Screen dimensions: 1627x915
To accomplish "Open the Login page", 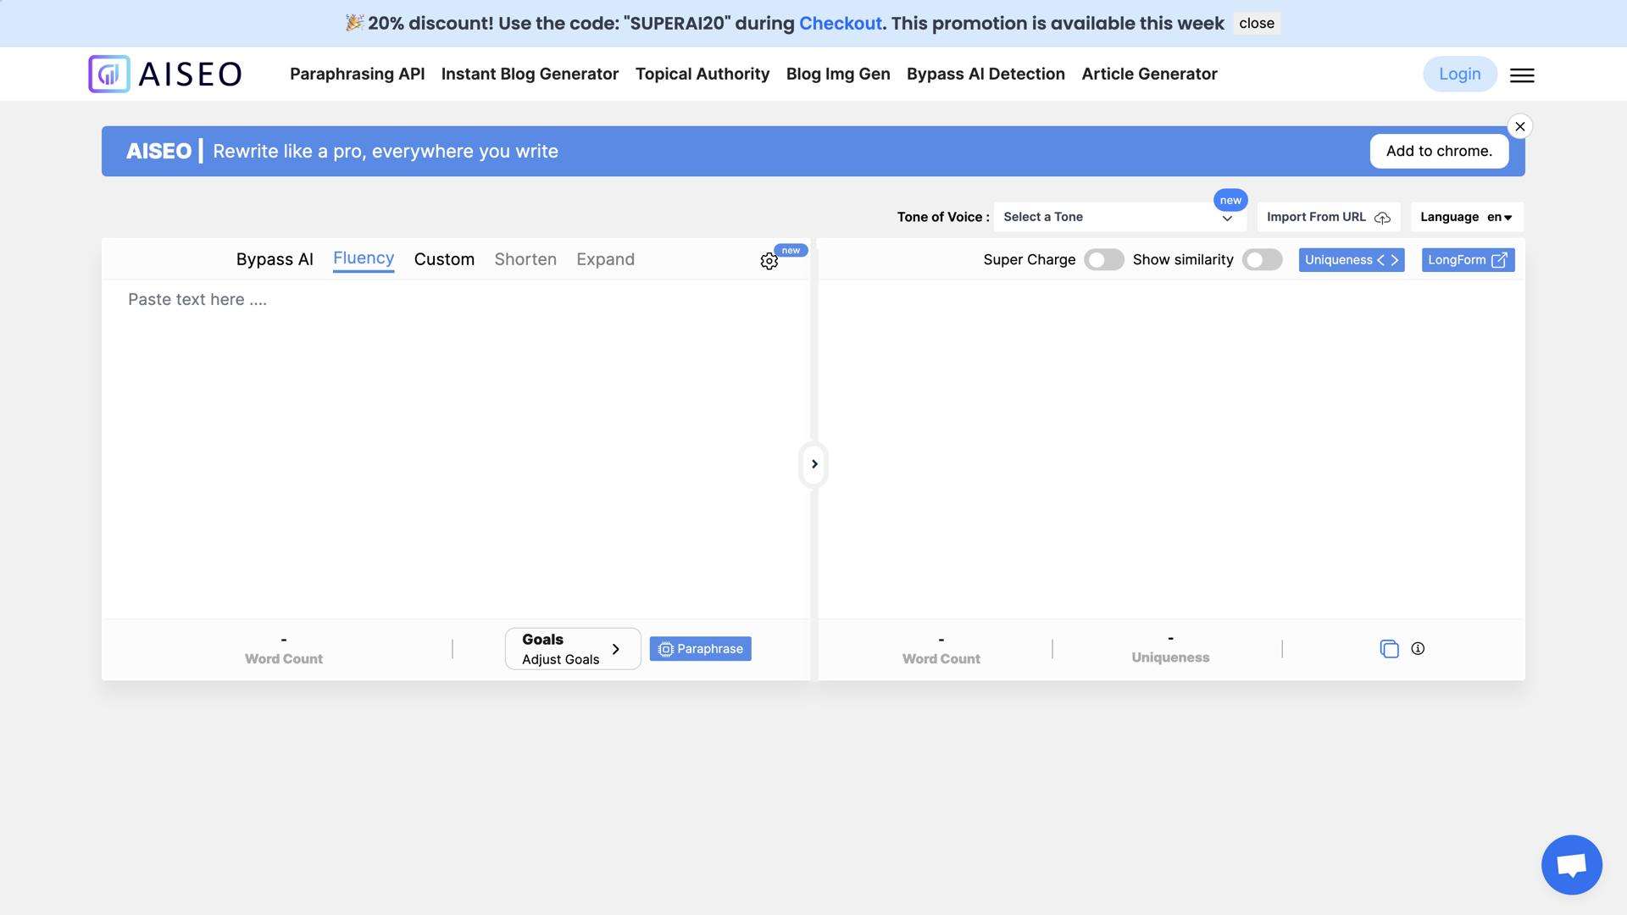I will [1459, 74].
